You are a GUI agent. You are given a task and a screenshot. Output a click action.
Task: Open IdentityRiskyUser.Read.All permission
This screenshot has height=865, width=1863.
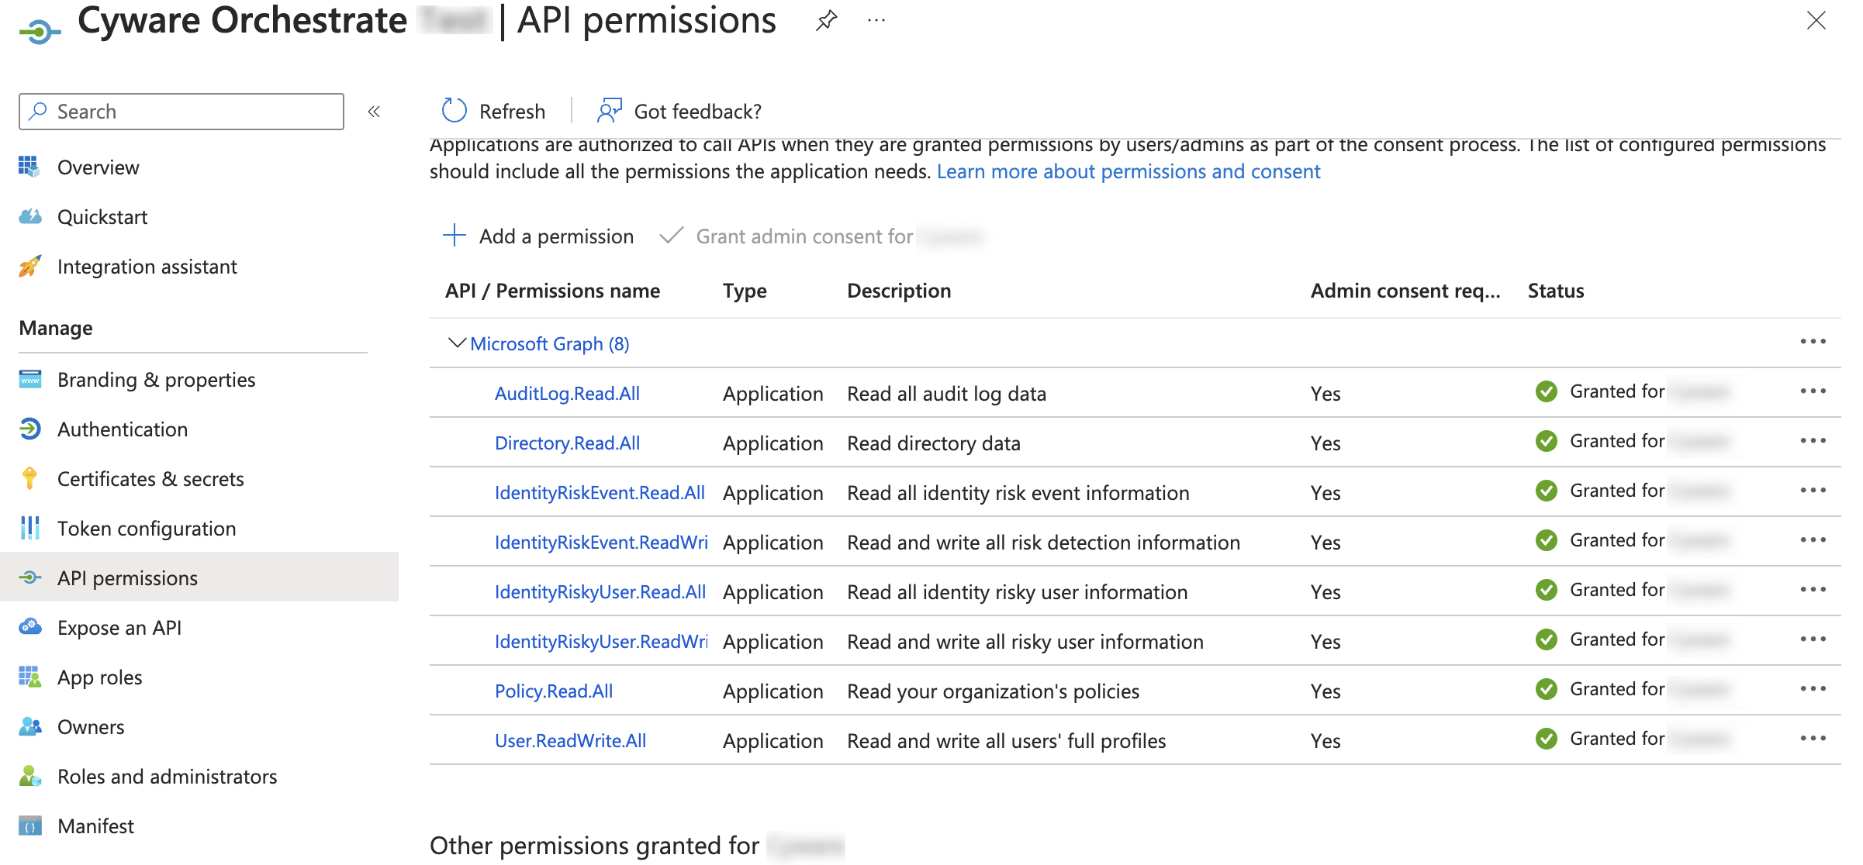600,592
